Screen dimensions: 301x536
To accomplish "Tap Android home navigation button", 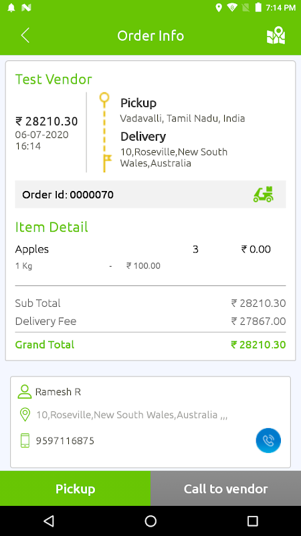I will click(x=150, y=521).
